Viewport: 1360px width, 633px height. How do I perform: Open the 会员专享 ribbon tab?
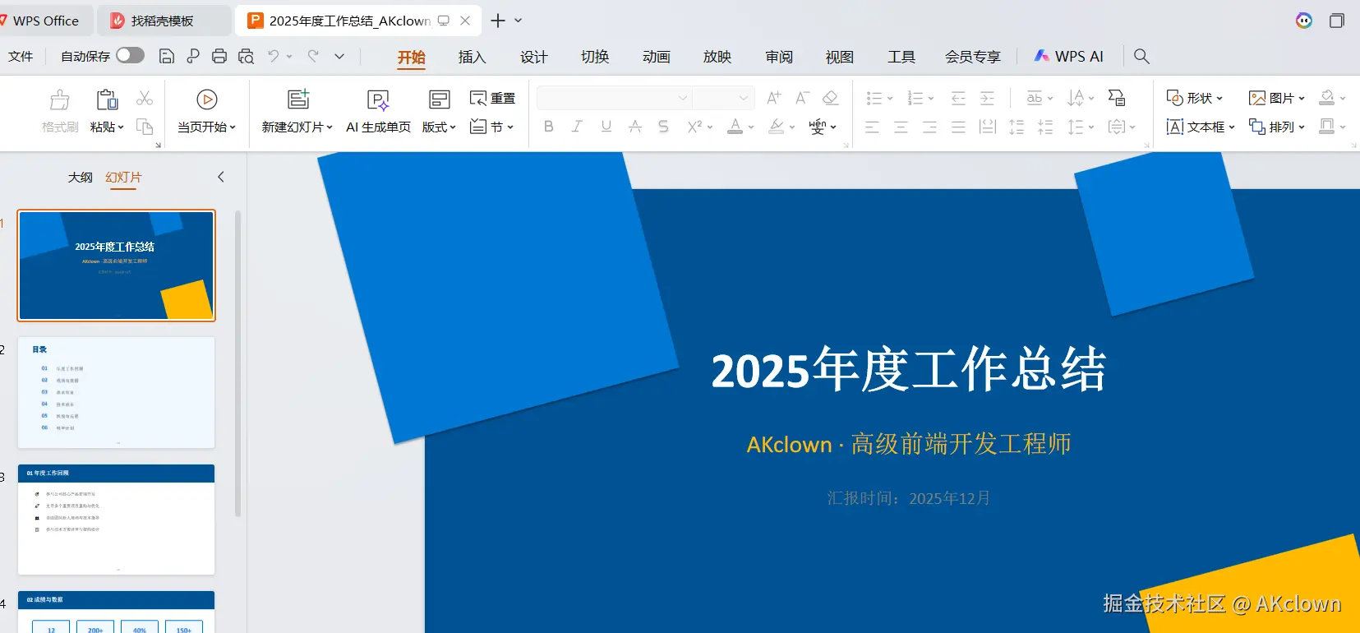pyautogui.click(x=973, y=57)
